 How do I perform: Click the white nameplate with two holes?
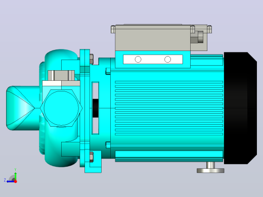[153, 59]
